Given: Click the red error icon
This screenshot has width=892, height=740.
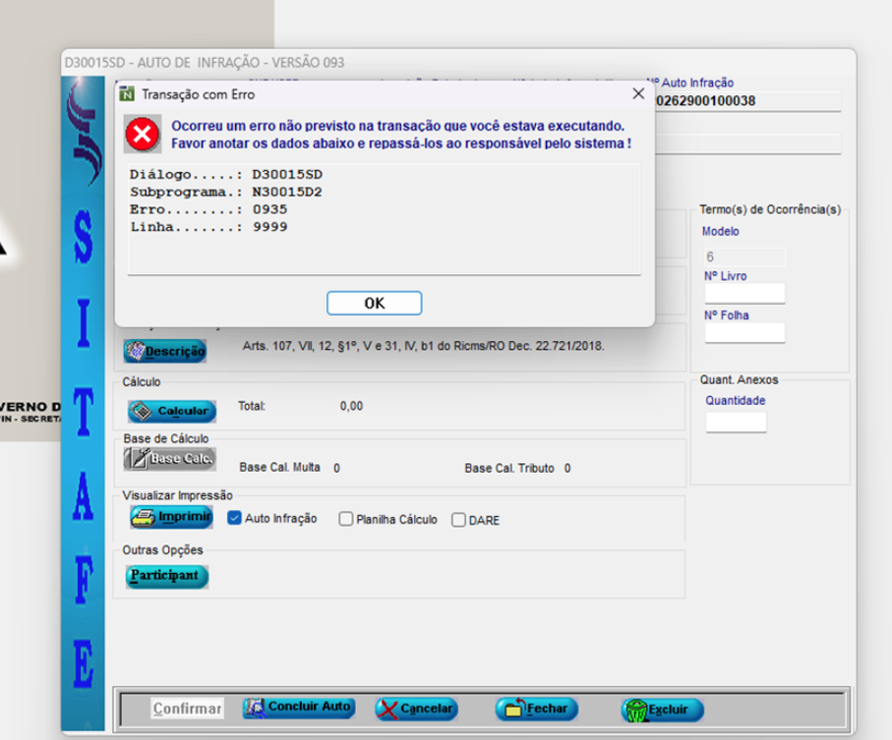Looking at the screenshot, I should click(144, 135).
